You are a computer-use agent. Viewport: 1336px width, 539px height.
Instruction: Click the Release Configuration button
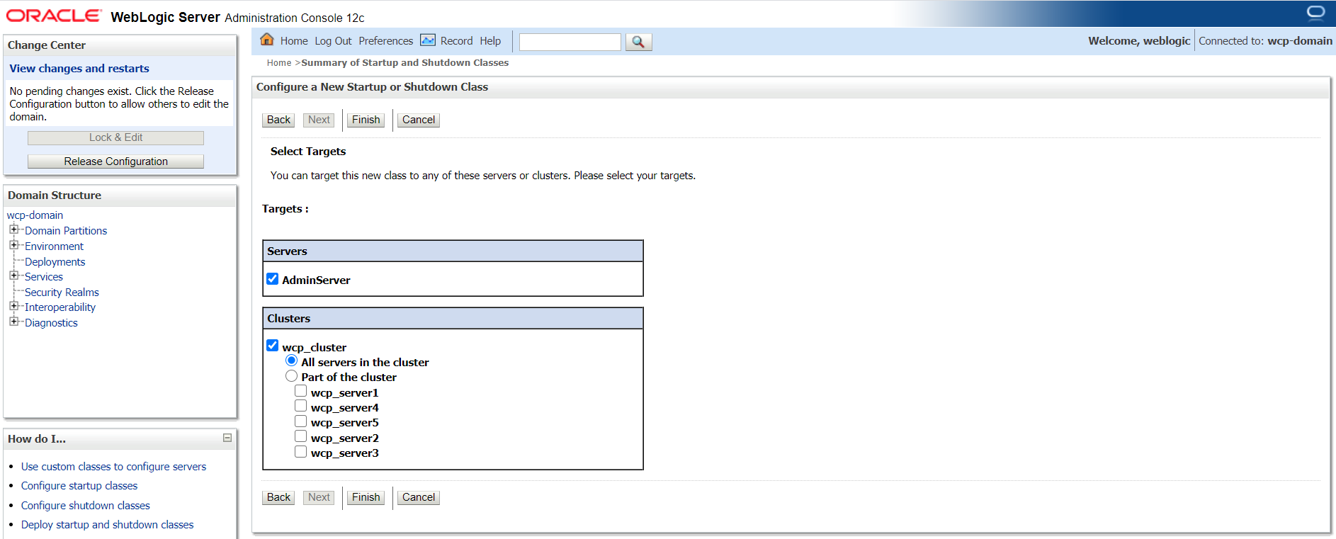click(115, 161)
